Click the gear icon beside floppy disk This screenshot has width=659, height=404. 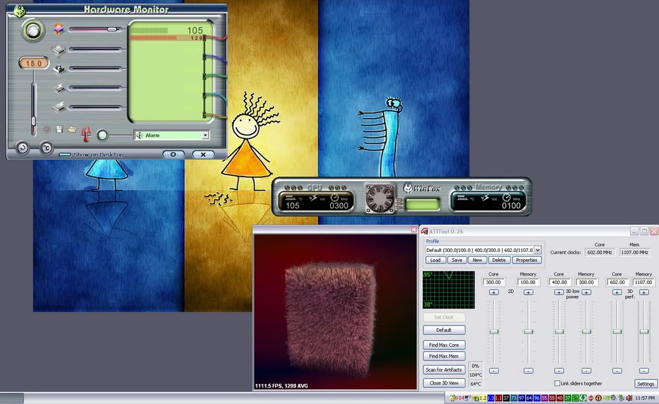(46, 130)
